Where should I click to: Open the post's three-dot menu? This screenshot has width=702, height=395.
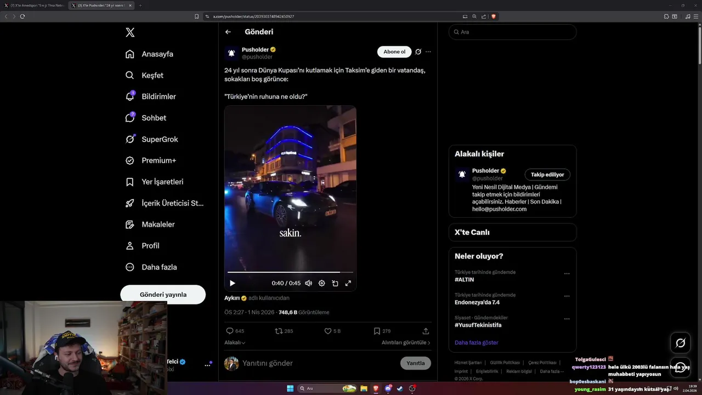428,52
